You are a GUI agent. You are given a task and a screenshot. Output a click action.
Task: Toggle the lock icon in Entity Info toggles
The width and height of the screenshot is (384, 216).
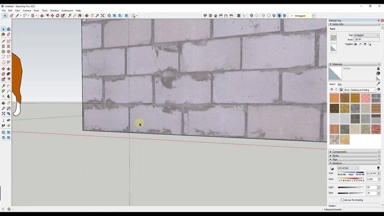click(360, 44)
